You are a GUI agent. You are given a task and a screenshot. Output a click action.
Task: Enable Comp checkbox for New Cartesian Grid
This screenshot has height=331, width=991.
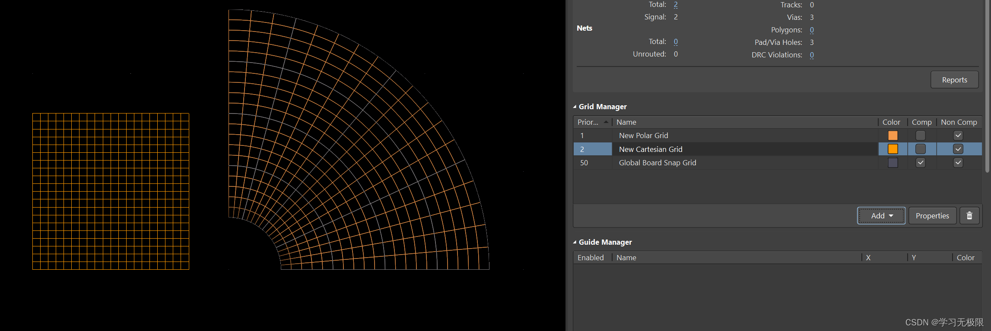click(x=920, y=149)
